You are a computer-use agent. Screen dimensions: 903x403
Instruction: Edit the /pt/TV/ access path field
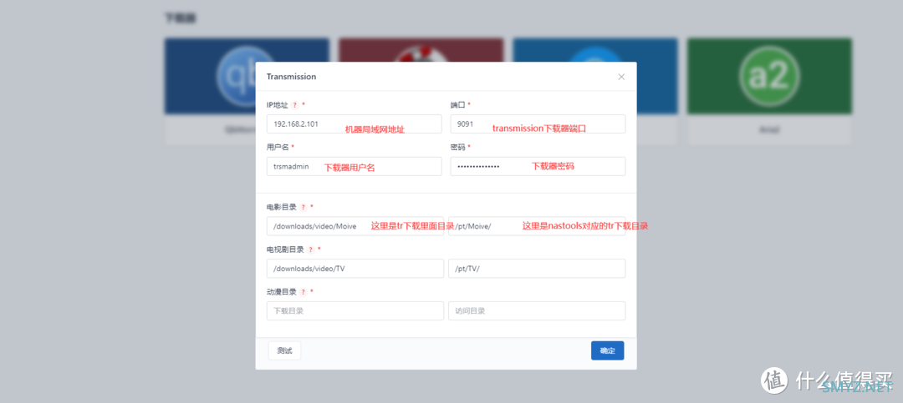click(537, 269)
